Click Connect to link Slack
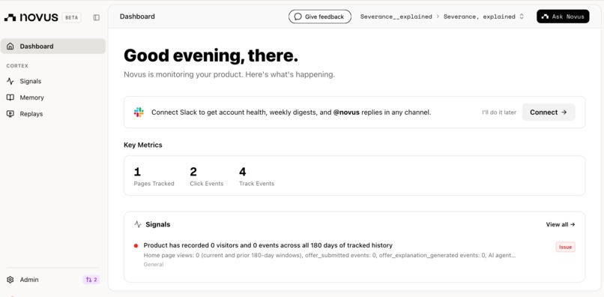Viewport: 604px width, 297px height. point(549,112)
